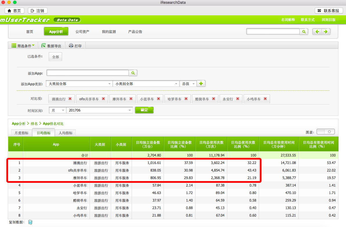Open the 产品公告 navigation tab
Screen dimensions: 346x227
[x=135, y=32]
